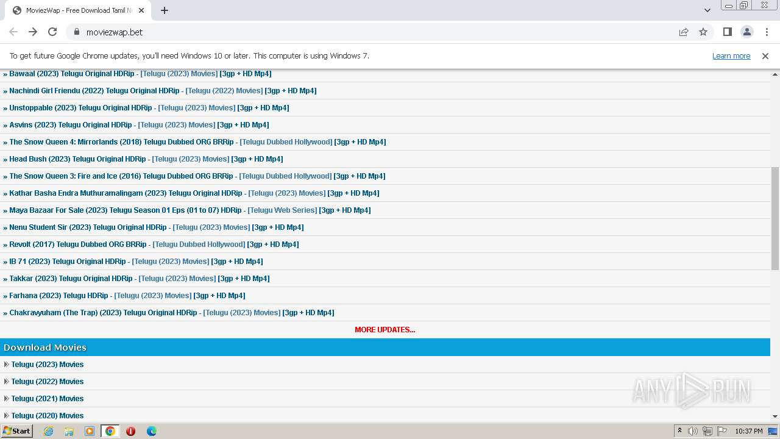Expand Telugu (2023) Movies category arrow

point(6,364)
